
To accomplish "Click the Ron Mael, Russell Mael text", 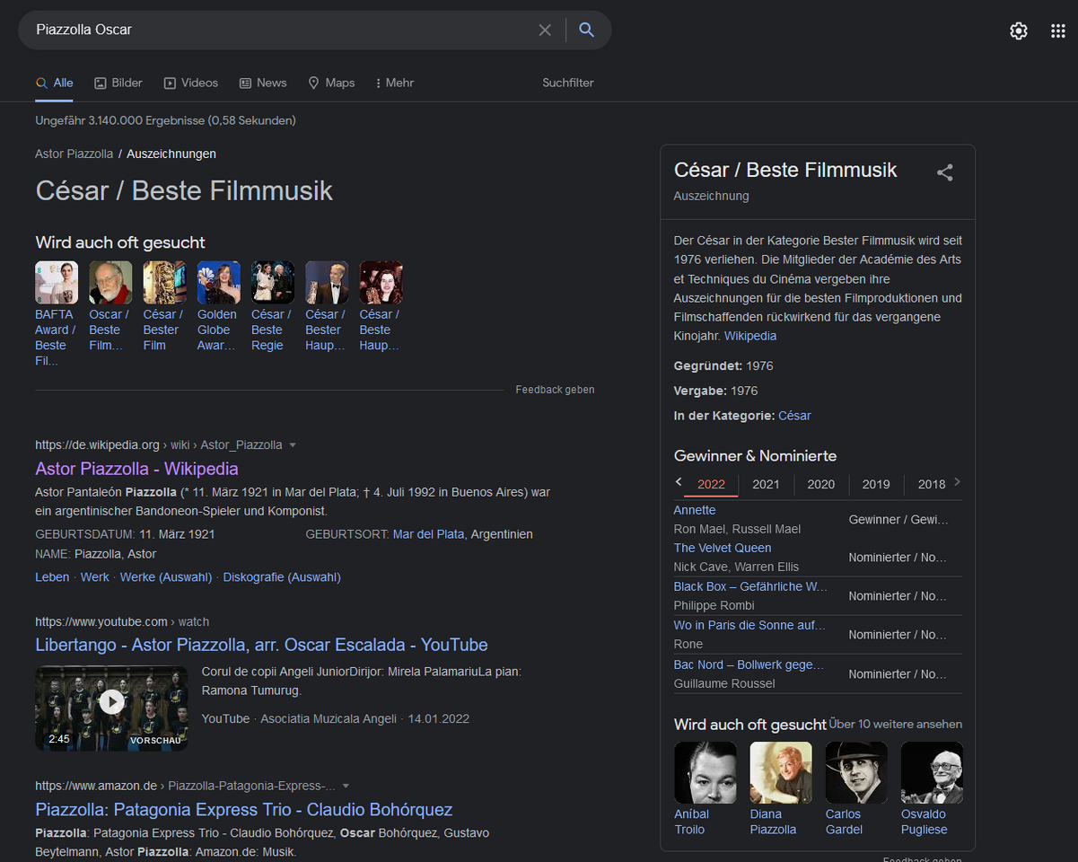I will click(737, 529).
